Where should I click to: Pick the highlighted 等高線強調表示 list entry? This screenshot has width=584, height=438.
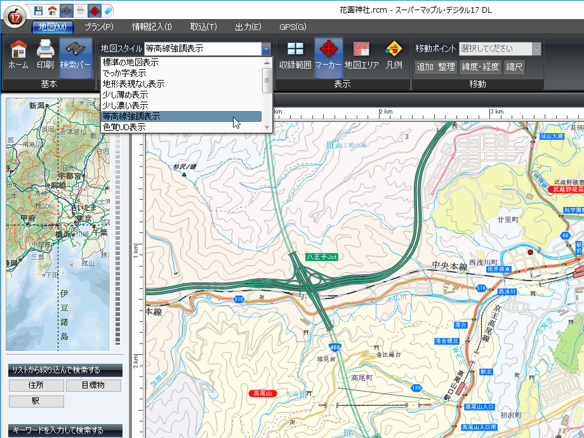[x=182, y=117]
